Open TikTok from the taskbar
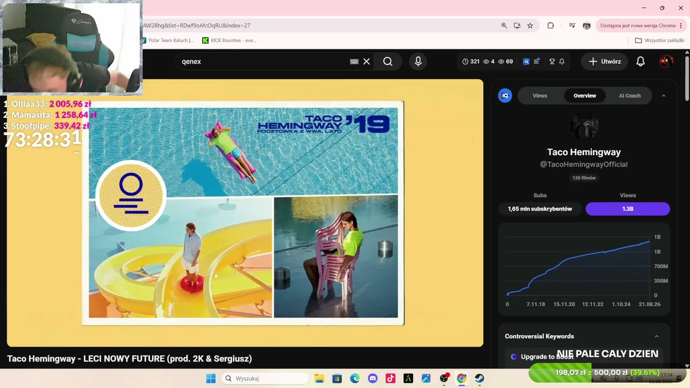Image resolution: width=690 pixels, height=388 pixels. click(x=390, y=378)
